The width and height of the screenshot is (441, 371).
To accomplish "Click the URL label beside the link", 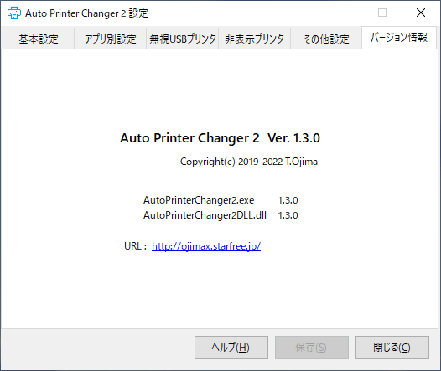I will [x=135, y=246].
